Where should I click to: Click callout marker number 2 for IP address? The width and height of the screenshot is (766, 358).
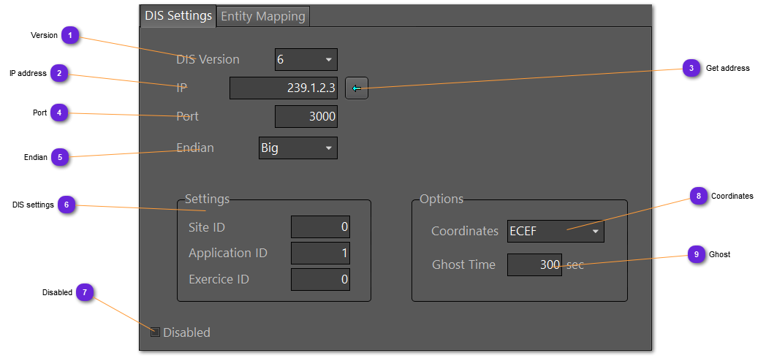pos(59,73)
